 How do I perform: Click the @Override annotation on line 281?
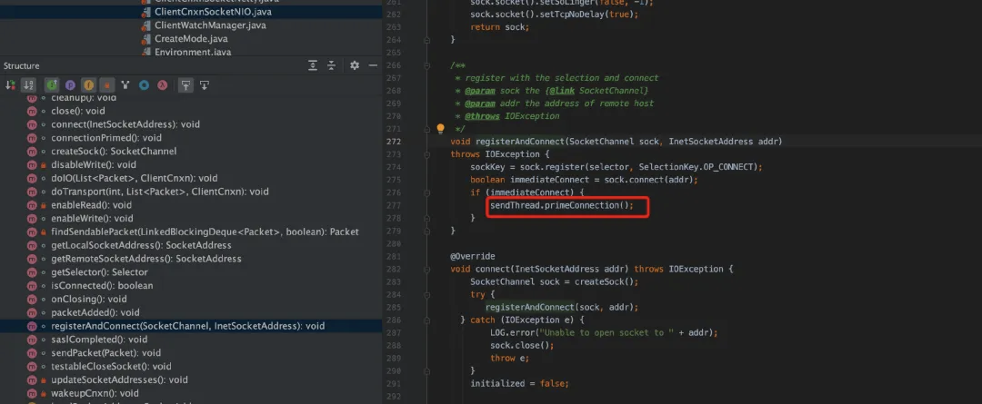click(x=473, y=256)
